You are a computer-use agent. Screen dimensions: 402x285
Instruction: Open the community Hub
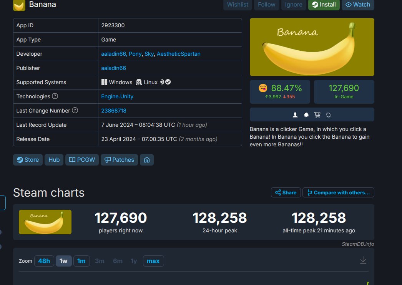[54, 160]
